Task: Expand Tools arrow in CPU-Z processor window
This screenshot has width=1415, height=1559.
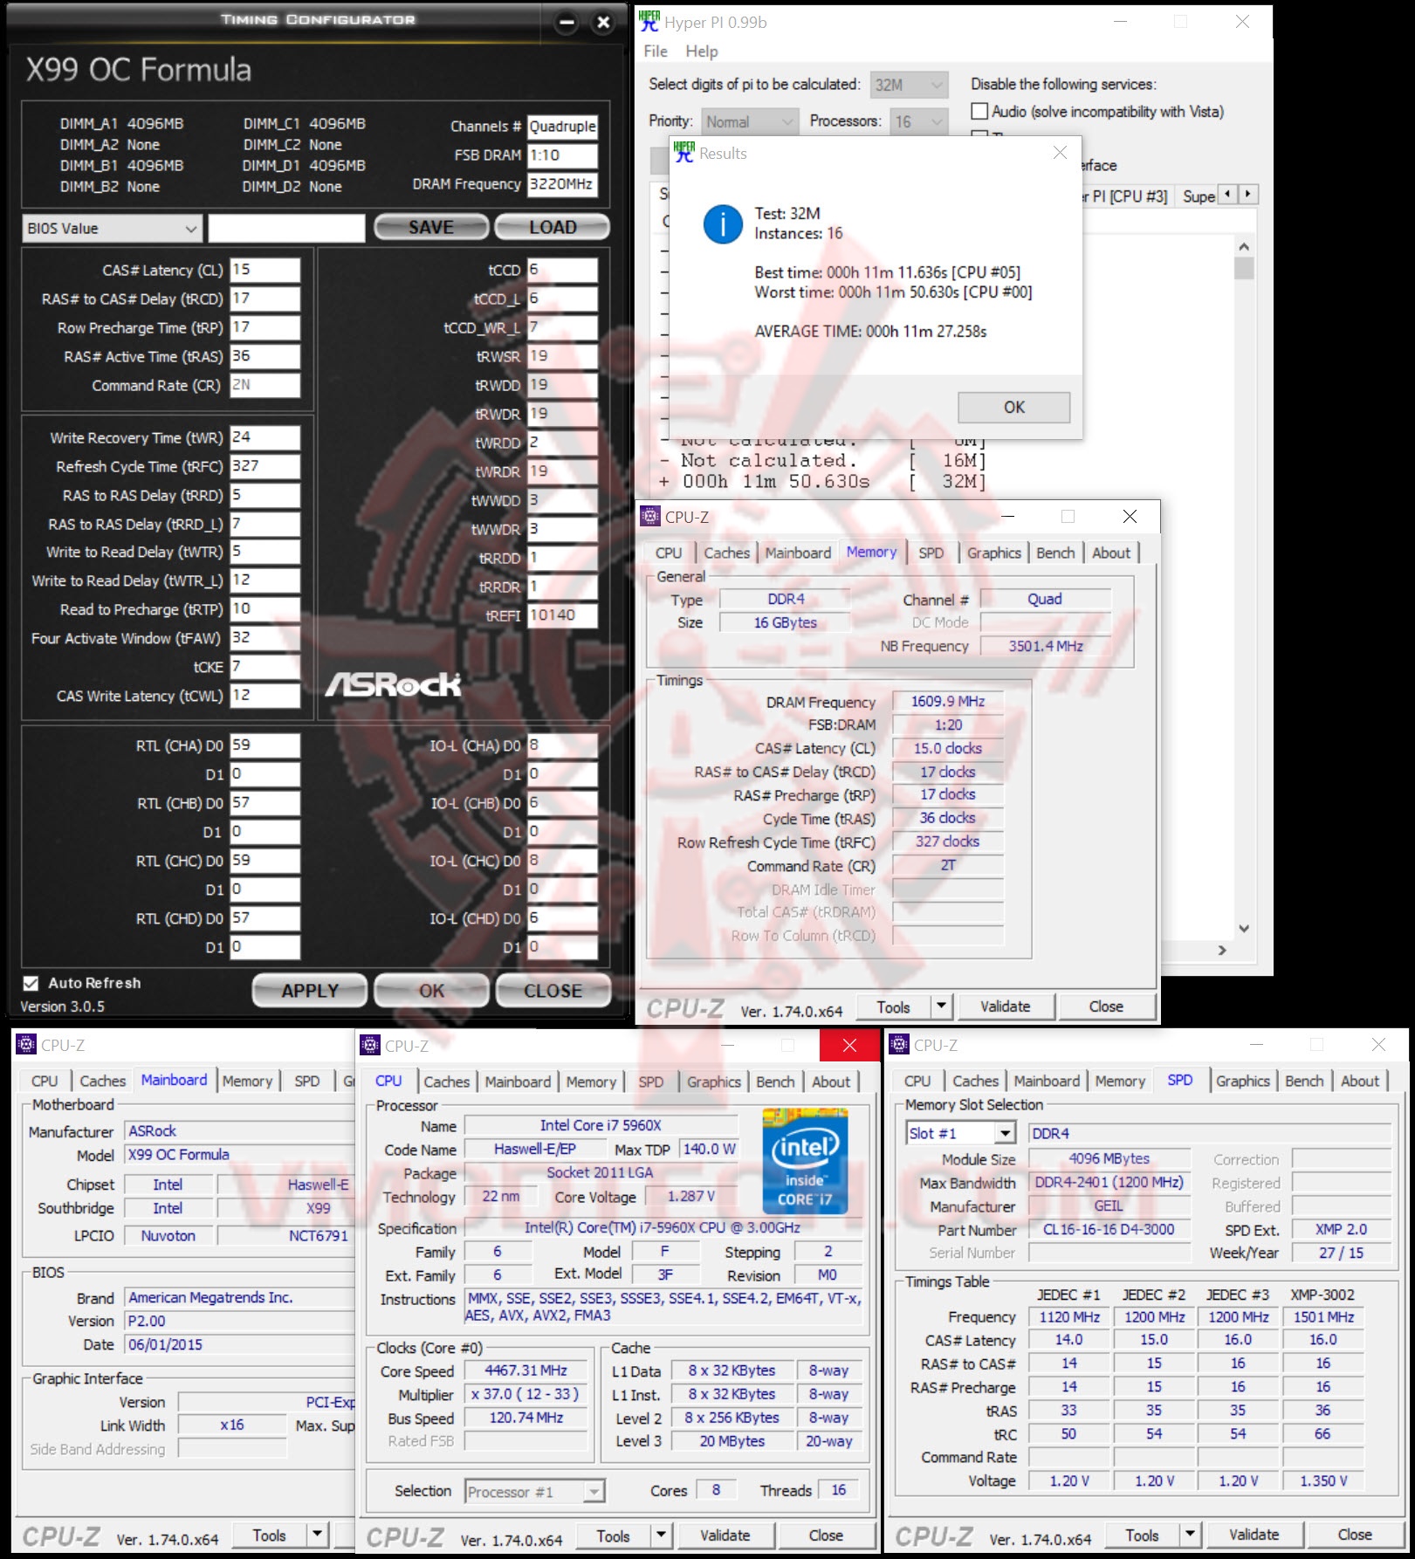Action: tap(662, 1535)
